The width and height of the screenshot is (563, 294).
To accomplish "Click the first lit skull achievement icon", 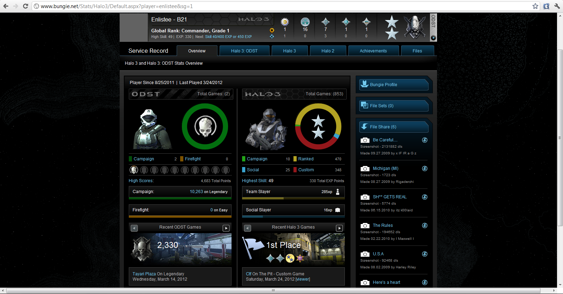I will coord(134,170).
